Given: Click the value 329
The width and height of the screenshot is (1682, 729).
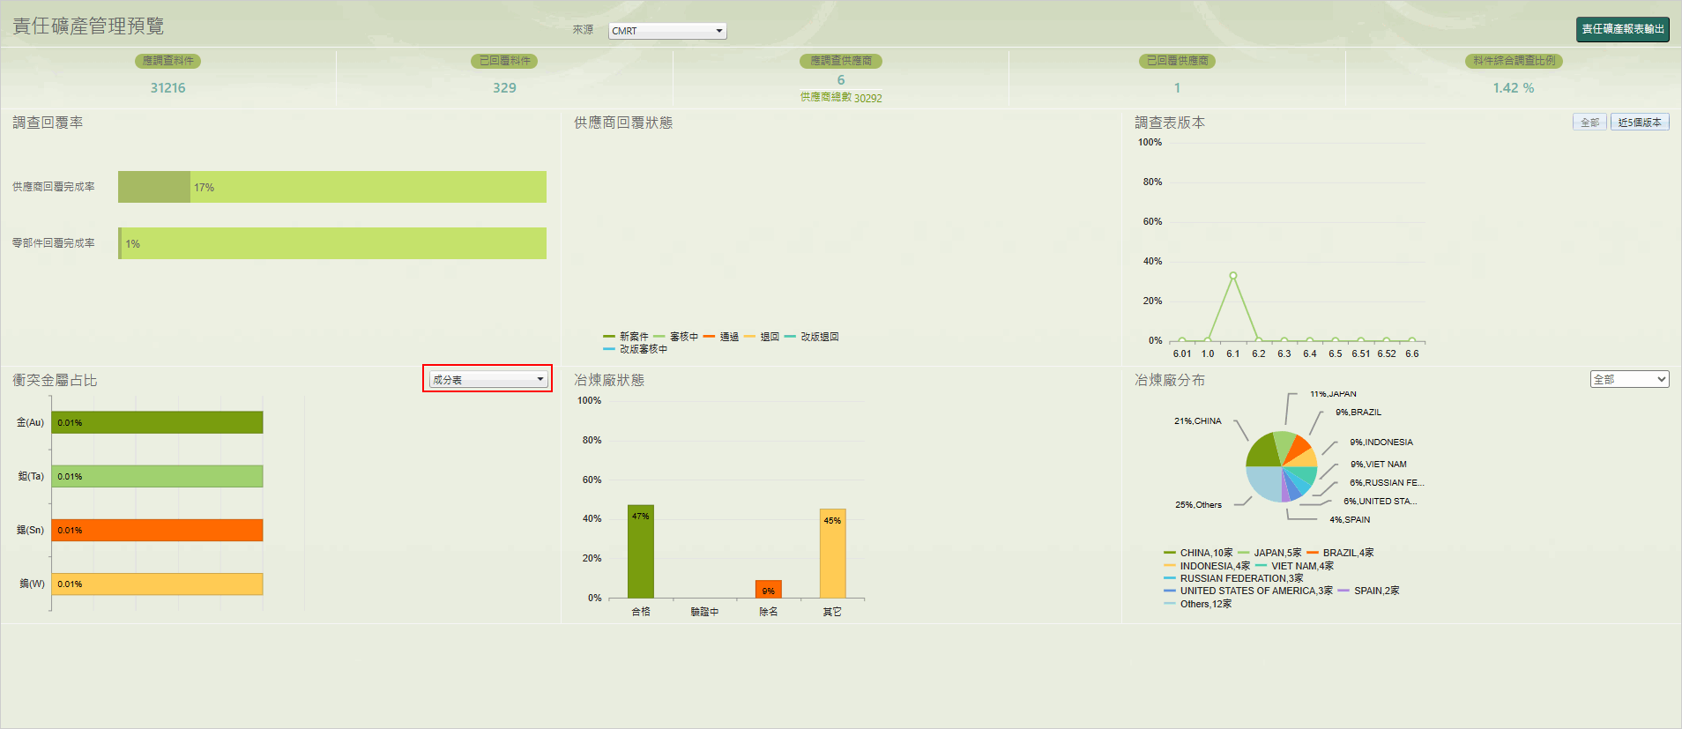Looking at the screenshot, I should click(x=504, y=88).
